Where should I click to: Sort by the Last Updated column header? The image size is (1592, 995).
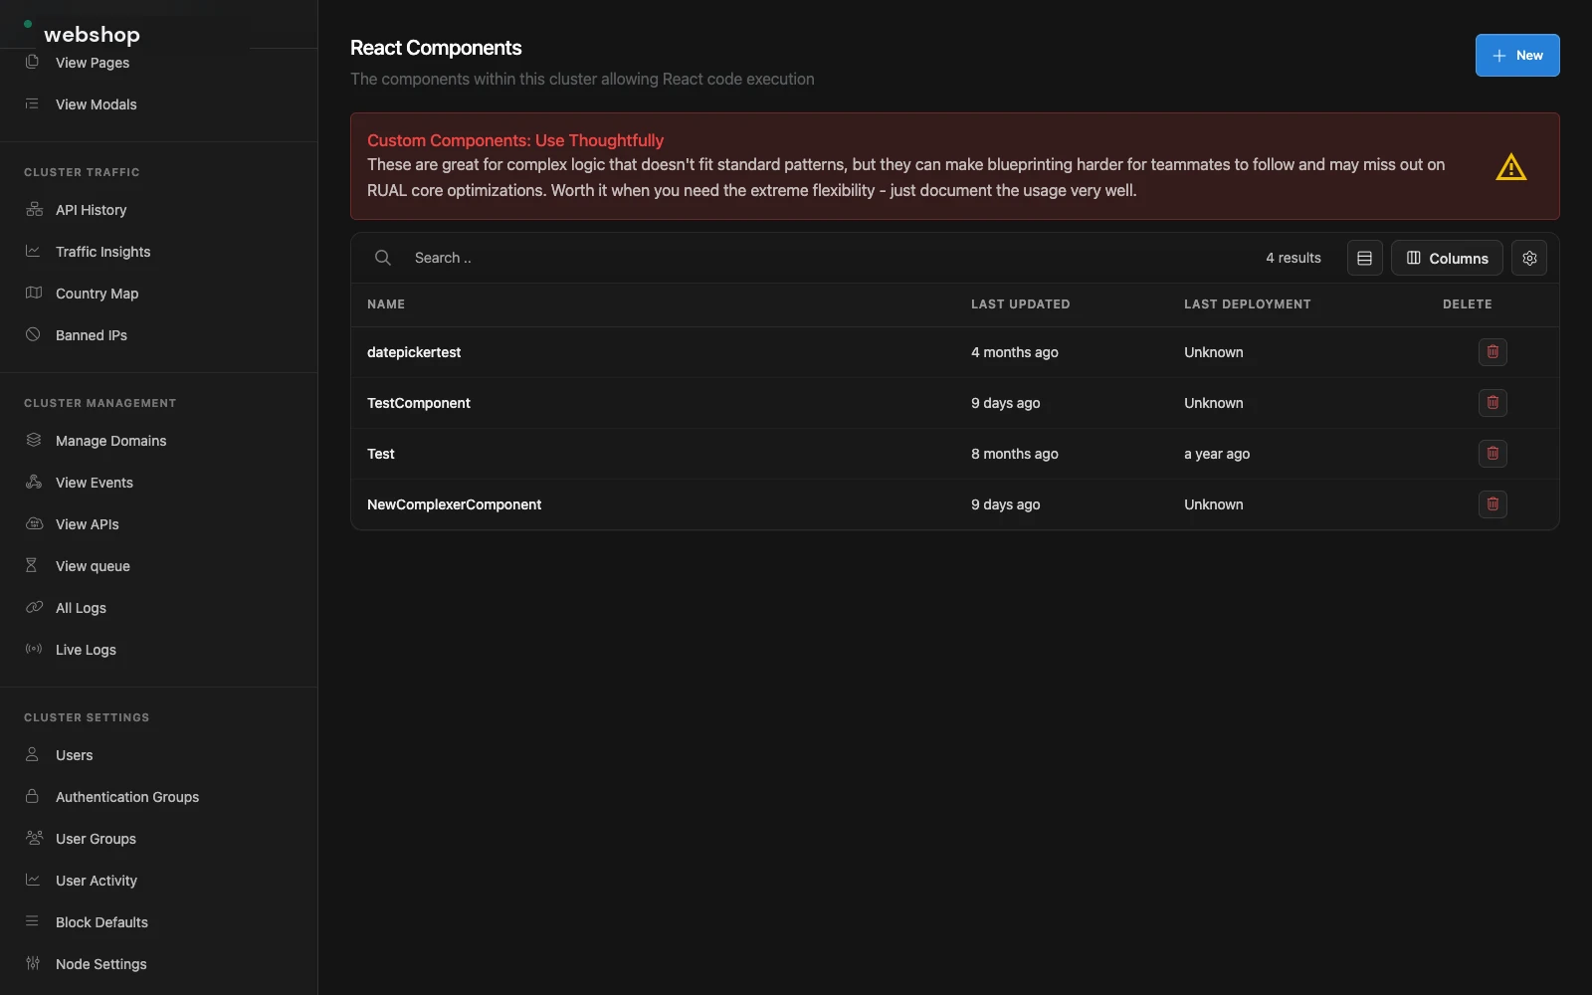(1021, 304)
